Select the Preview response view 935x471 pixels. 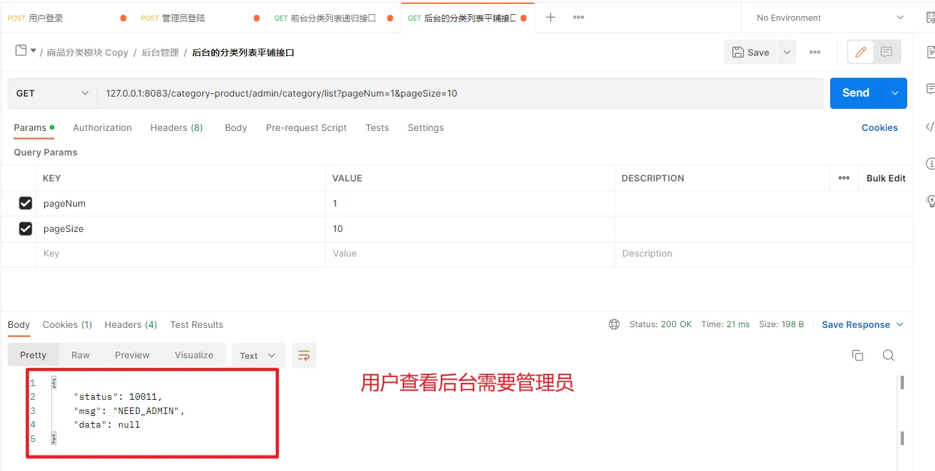pyautogui.click(x=132, y=355)
